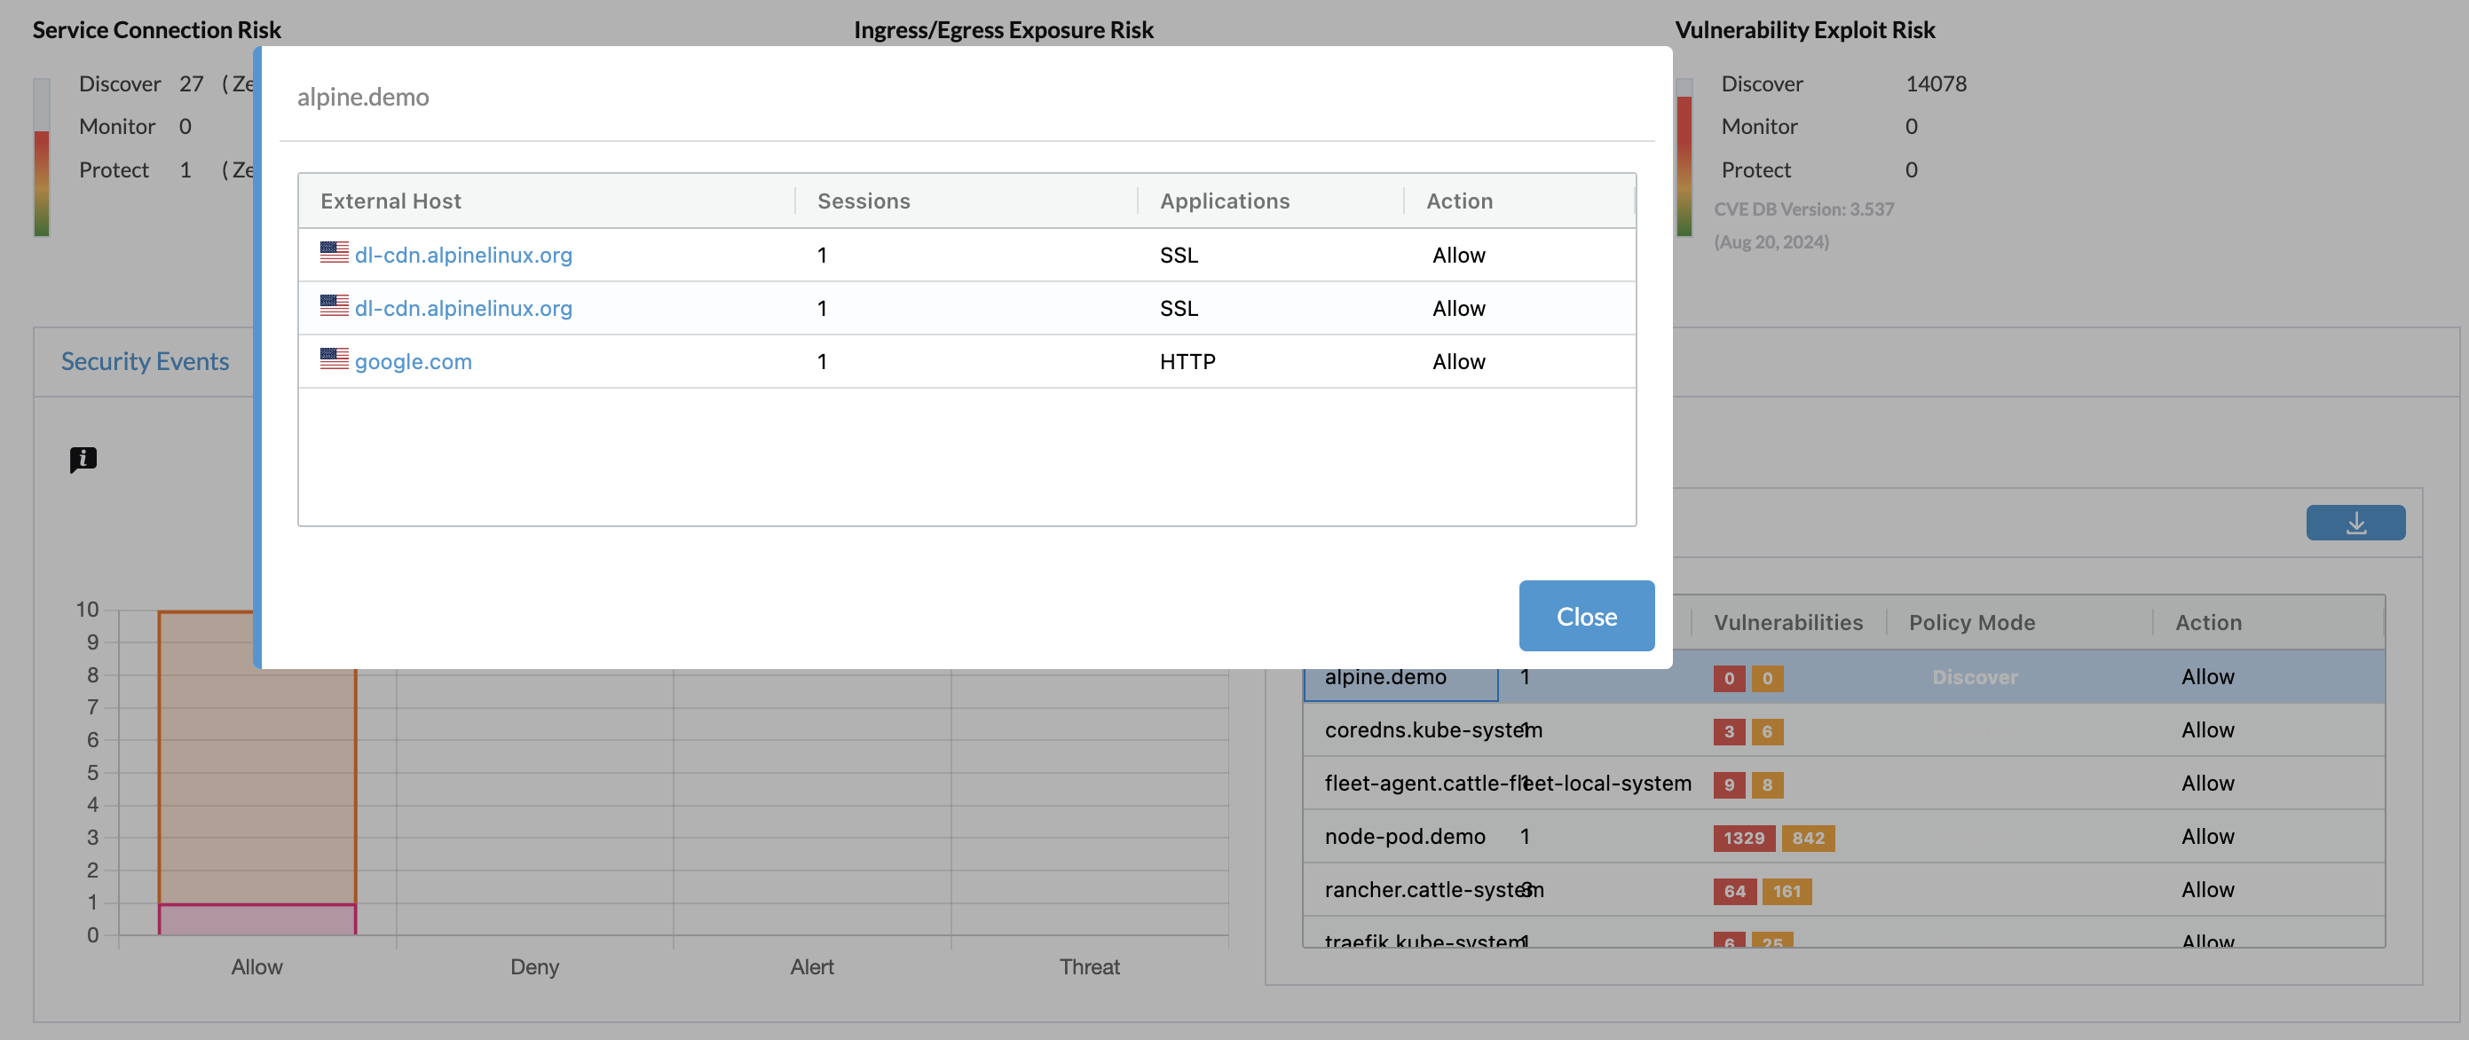The width and height of the screenshot is (2469, 1040).
Task: Open second dl-cdn.alpinelinux.org host link
Action: 463,309
